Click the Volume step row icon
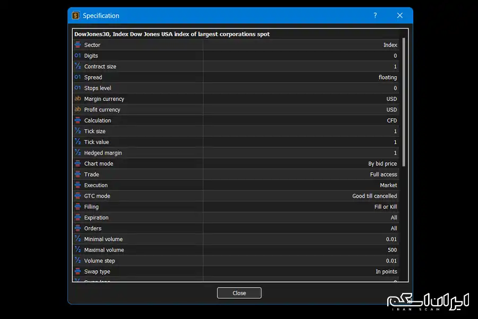478x319 pixels. pyautogui.click(x=78, y=261)
